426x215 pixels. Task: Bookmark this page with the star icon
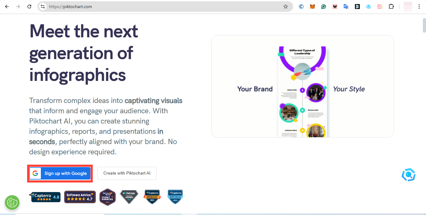tap(285, 7)
